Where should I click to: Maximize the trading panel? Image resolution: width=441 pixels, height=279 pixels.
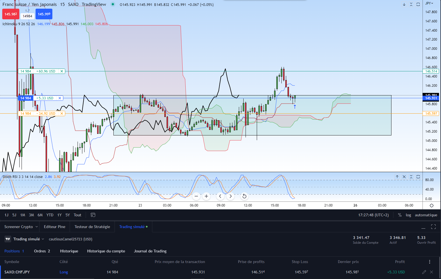click(x=433, y=227)
